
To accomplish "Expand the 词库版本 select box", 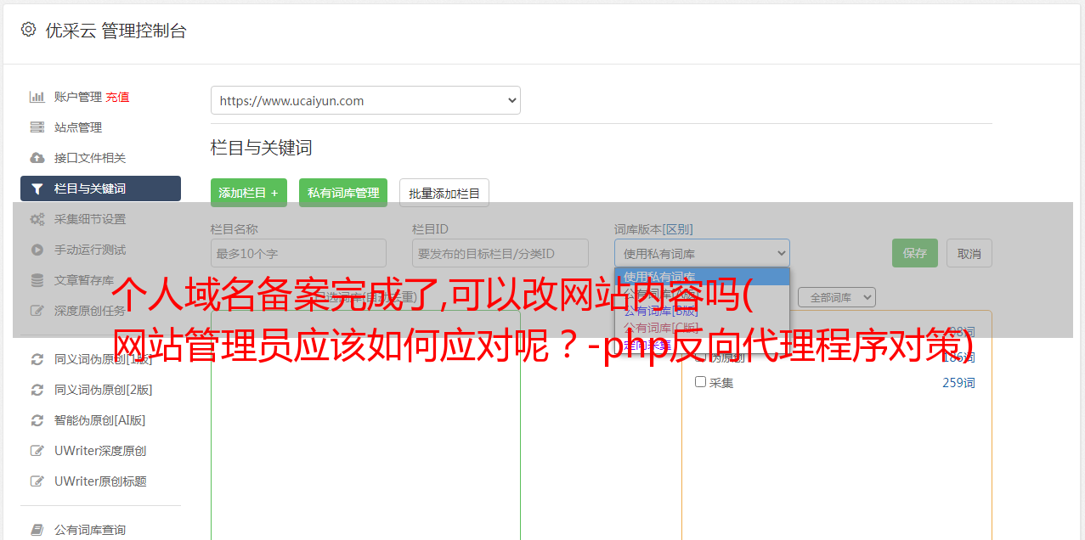I will click(702, 253).
